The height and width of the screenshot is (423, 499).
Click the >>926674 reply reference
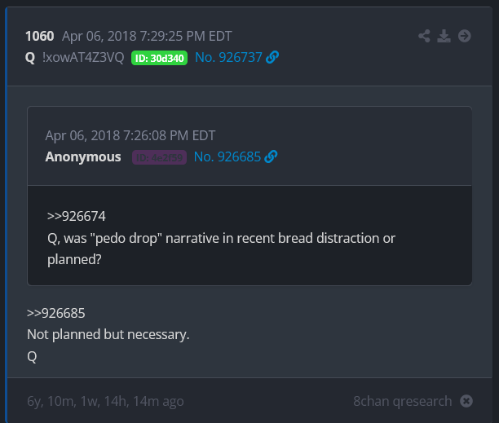pyautogui.click(x=77, y=216)
